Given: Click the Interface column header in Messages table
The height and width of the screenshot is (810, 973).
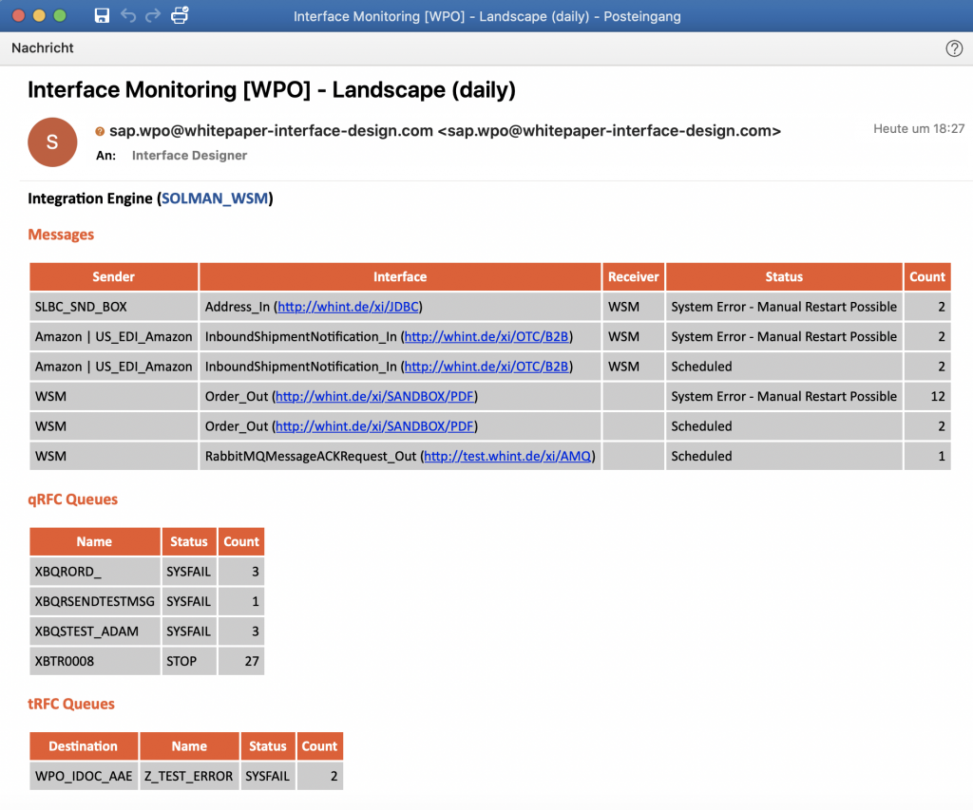Looking at the screenshot, I should [x=400, y=277].
